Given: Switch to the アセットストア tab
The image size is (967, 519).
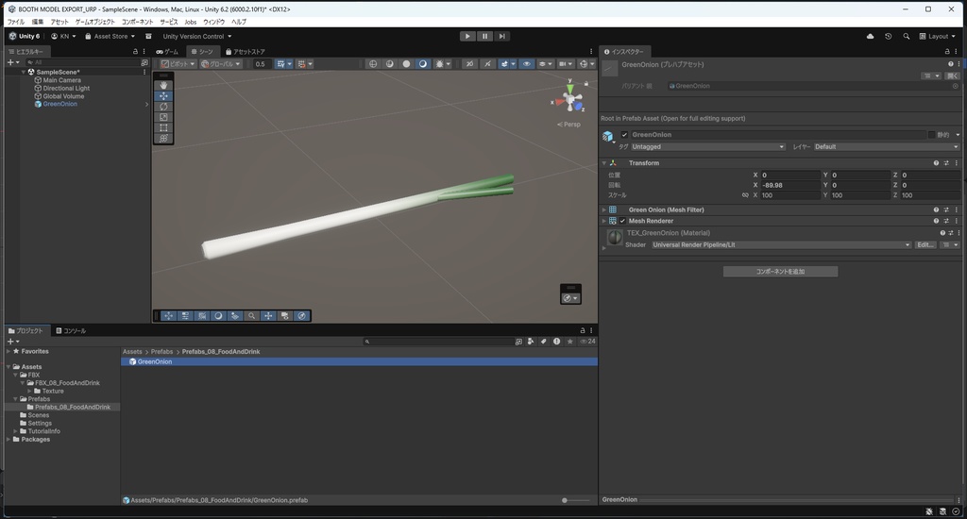Looking at the screenshot, I should [x=246, y=52].
